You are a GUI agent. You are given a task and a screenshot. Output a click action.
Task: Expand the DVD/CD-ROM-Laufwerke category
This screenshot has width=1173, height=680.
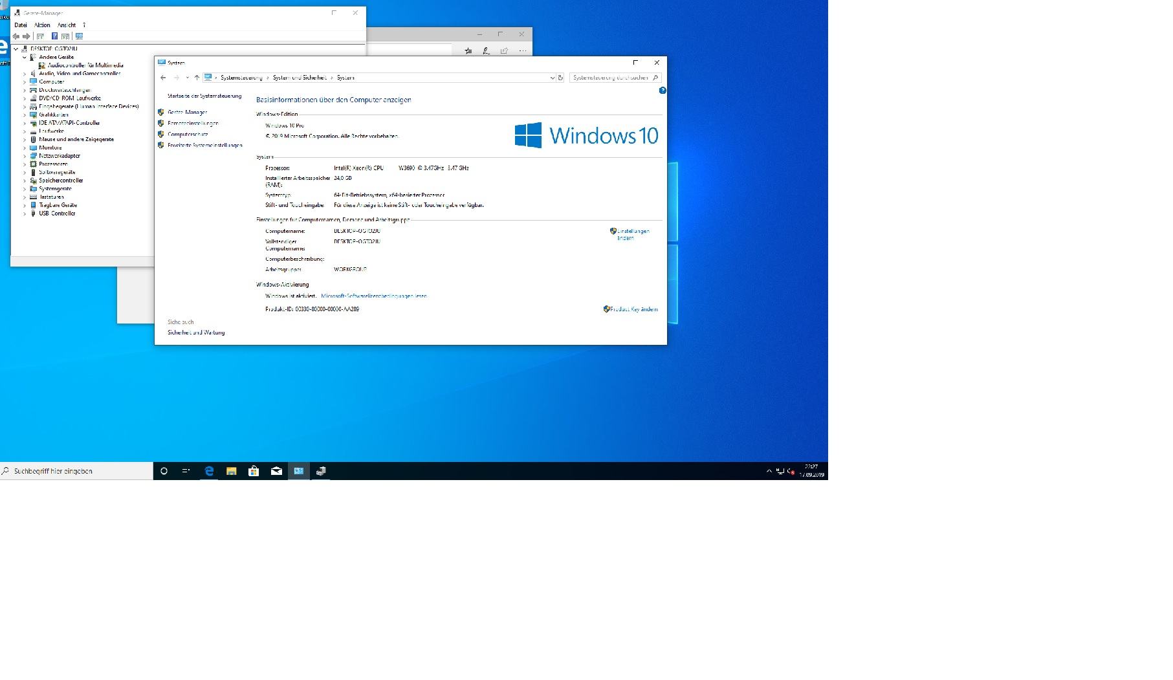pyautogui.click(x=25, y=98)
